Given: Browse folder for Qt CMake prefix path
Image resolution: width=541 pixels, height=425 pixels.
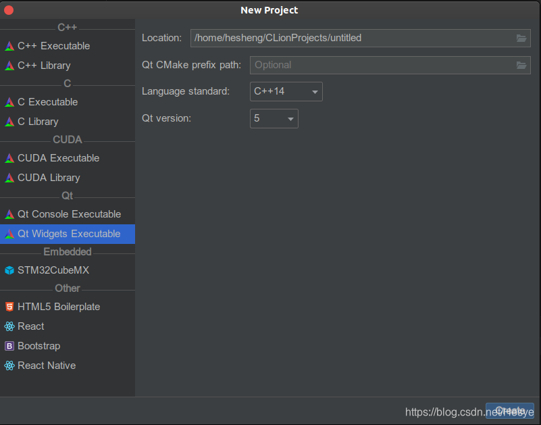Looking at the screenshot, I should (x=521, y=66).
